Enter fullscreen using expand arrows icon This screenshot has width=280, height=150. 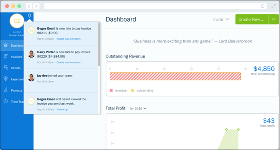point(273,6)
